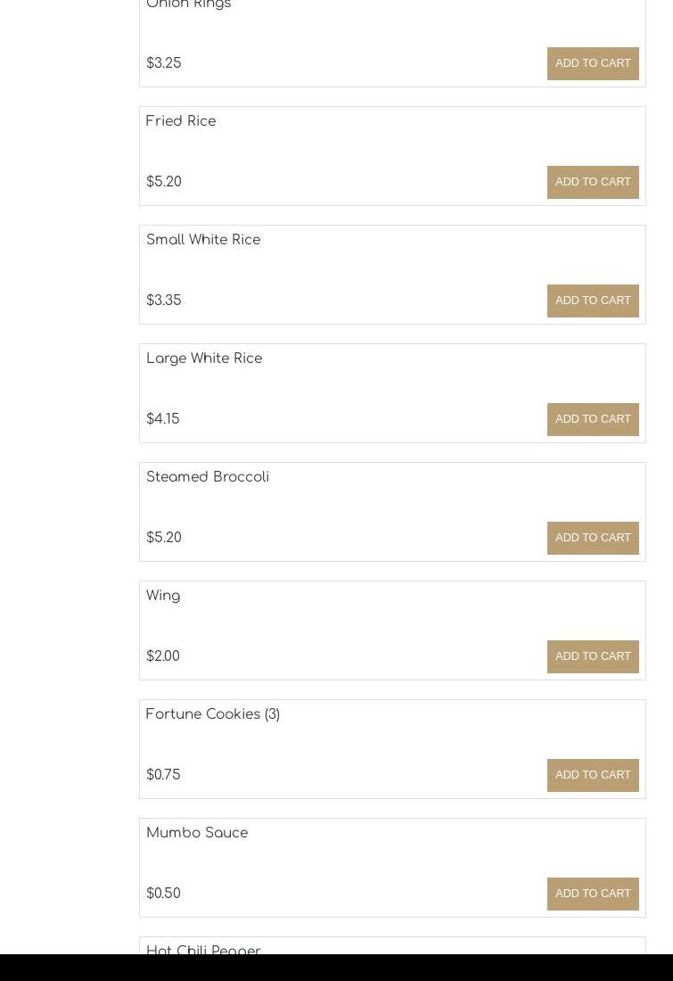Screen dimensions: 673x981
Task: Add Large White Rice to cart
Action: coord(593,419)
